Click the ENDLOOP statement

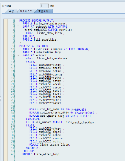point(29,151)
